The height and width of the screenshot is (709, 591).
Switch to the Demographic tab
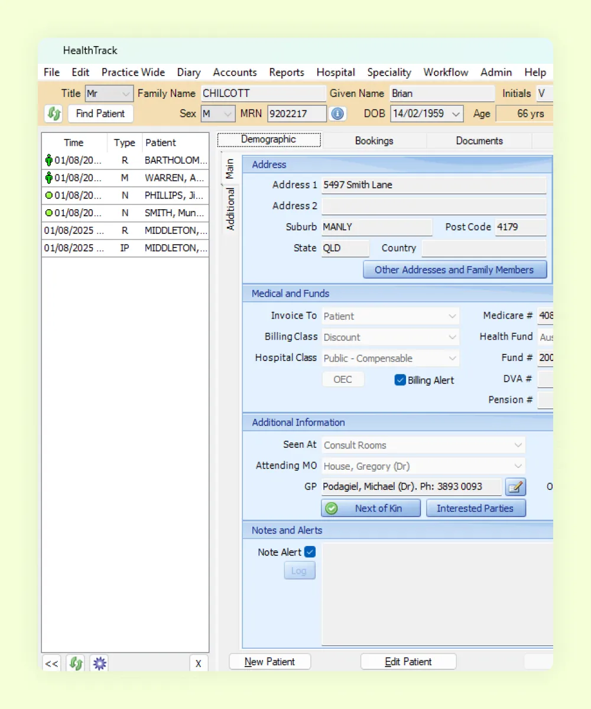(x=269, y=140)
